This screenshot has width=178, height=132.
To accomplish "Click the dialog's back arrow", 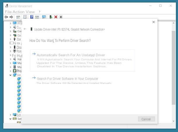I will pyautogui.click(x=25, y=29).
